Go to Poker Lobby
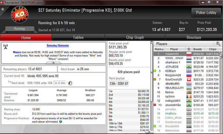The width and height of the screenshot is (223, 134). [206, 13]
